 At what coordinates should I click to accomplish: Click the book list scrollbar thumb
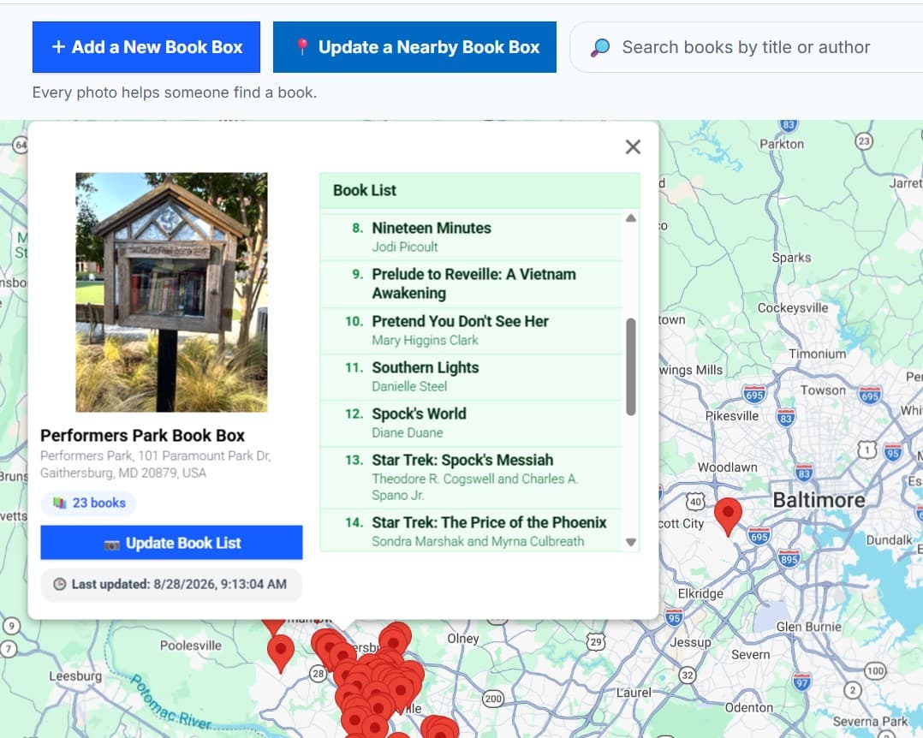click(x=631, y=366)
